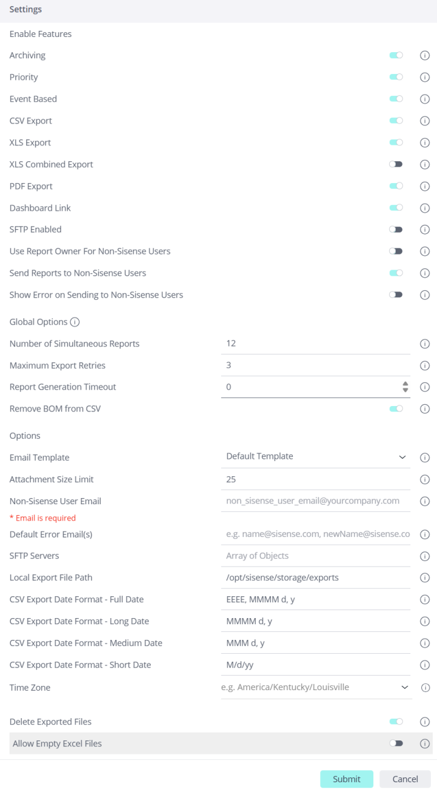Expand the Time Zone dropdown
The height and width of the screenshot is (795, 437).
[x=315, y=688]
